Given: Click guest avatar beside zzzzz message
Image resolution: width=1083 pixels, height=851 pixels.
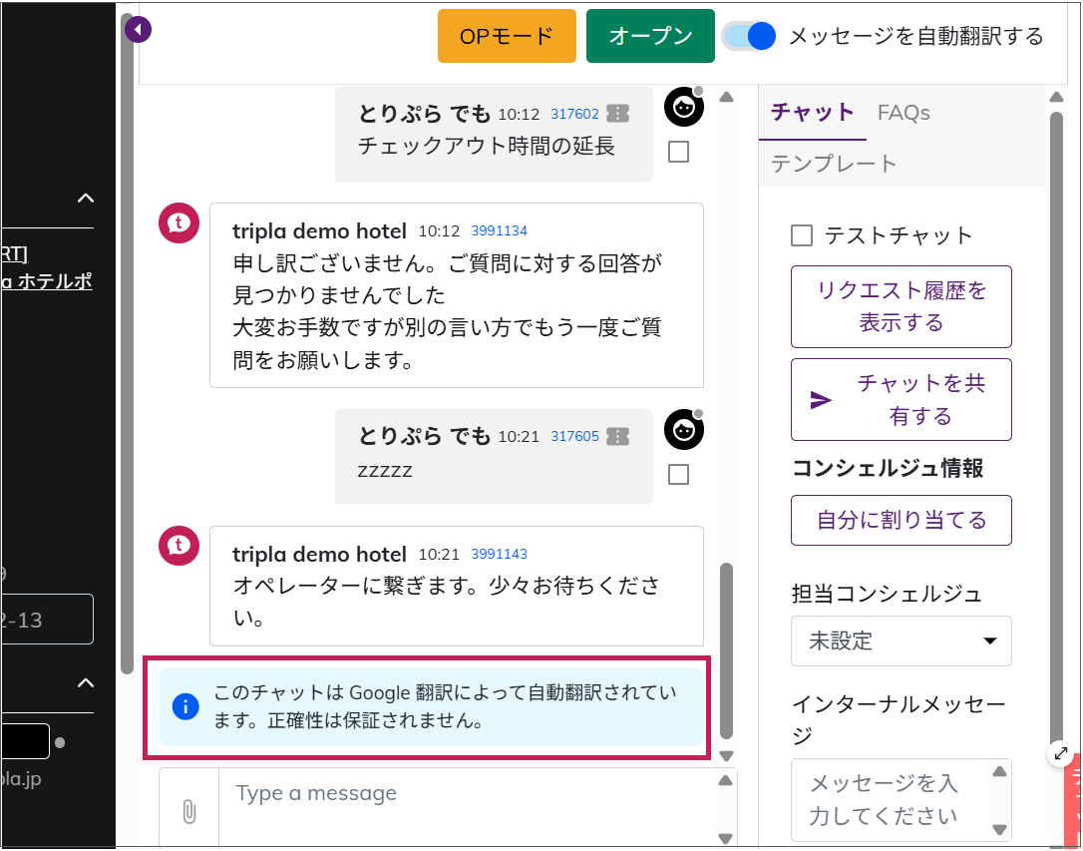Looking at the screenshot, I should (684, 429).
